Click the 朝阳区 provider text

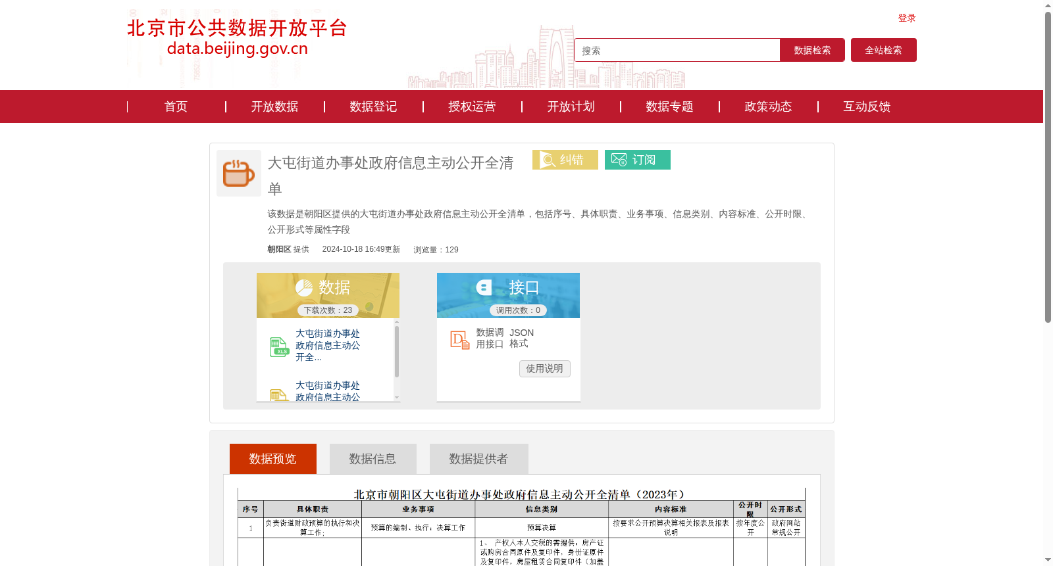pyautogui.click(x=279, y=249)
